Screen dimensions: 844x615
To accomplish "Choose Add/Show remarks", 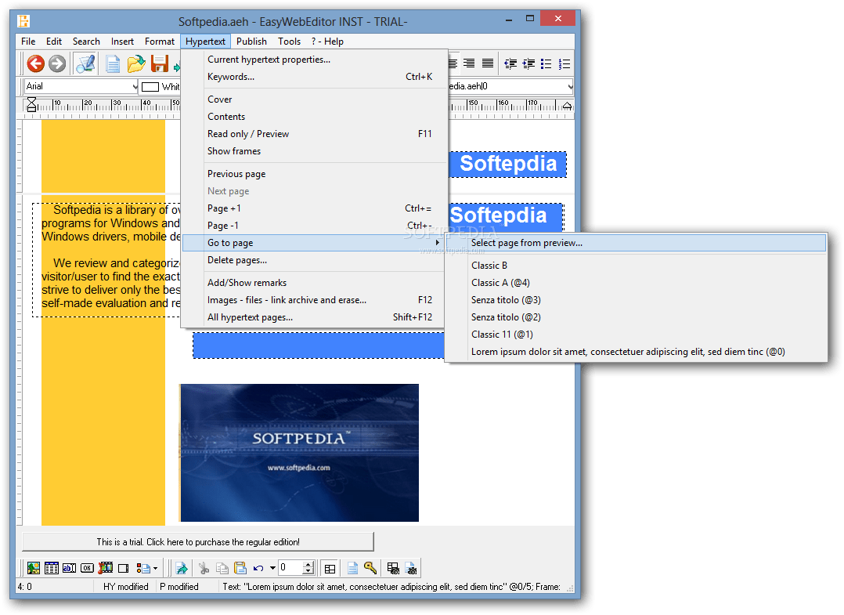I will click(313, 283).
